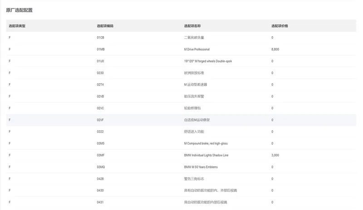363x210 pixels.
Task: Select the 欧洲排放标准 option name
Action: click(x=194, y=73)
